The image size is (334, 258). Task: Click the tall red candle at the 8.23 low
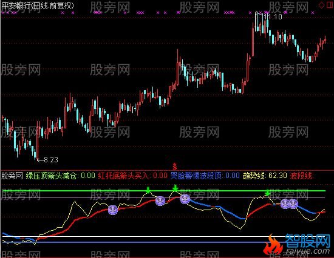[38, 141]
